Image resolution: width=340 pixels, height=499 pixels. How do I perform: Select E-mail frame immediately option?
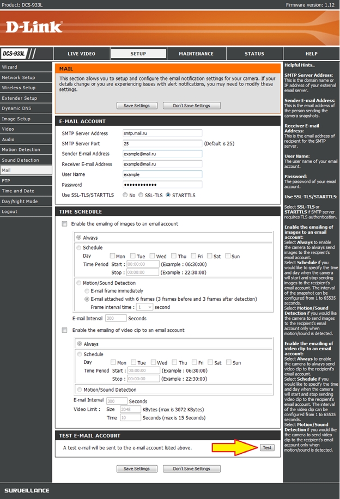click(87, 291)
